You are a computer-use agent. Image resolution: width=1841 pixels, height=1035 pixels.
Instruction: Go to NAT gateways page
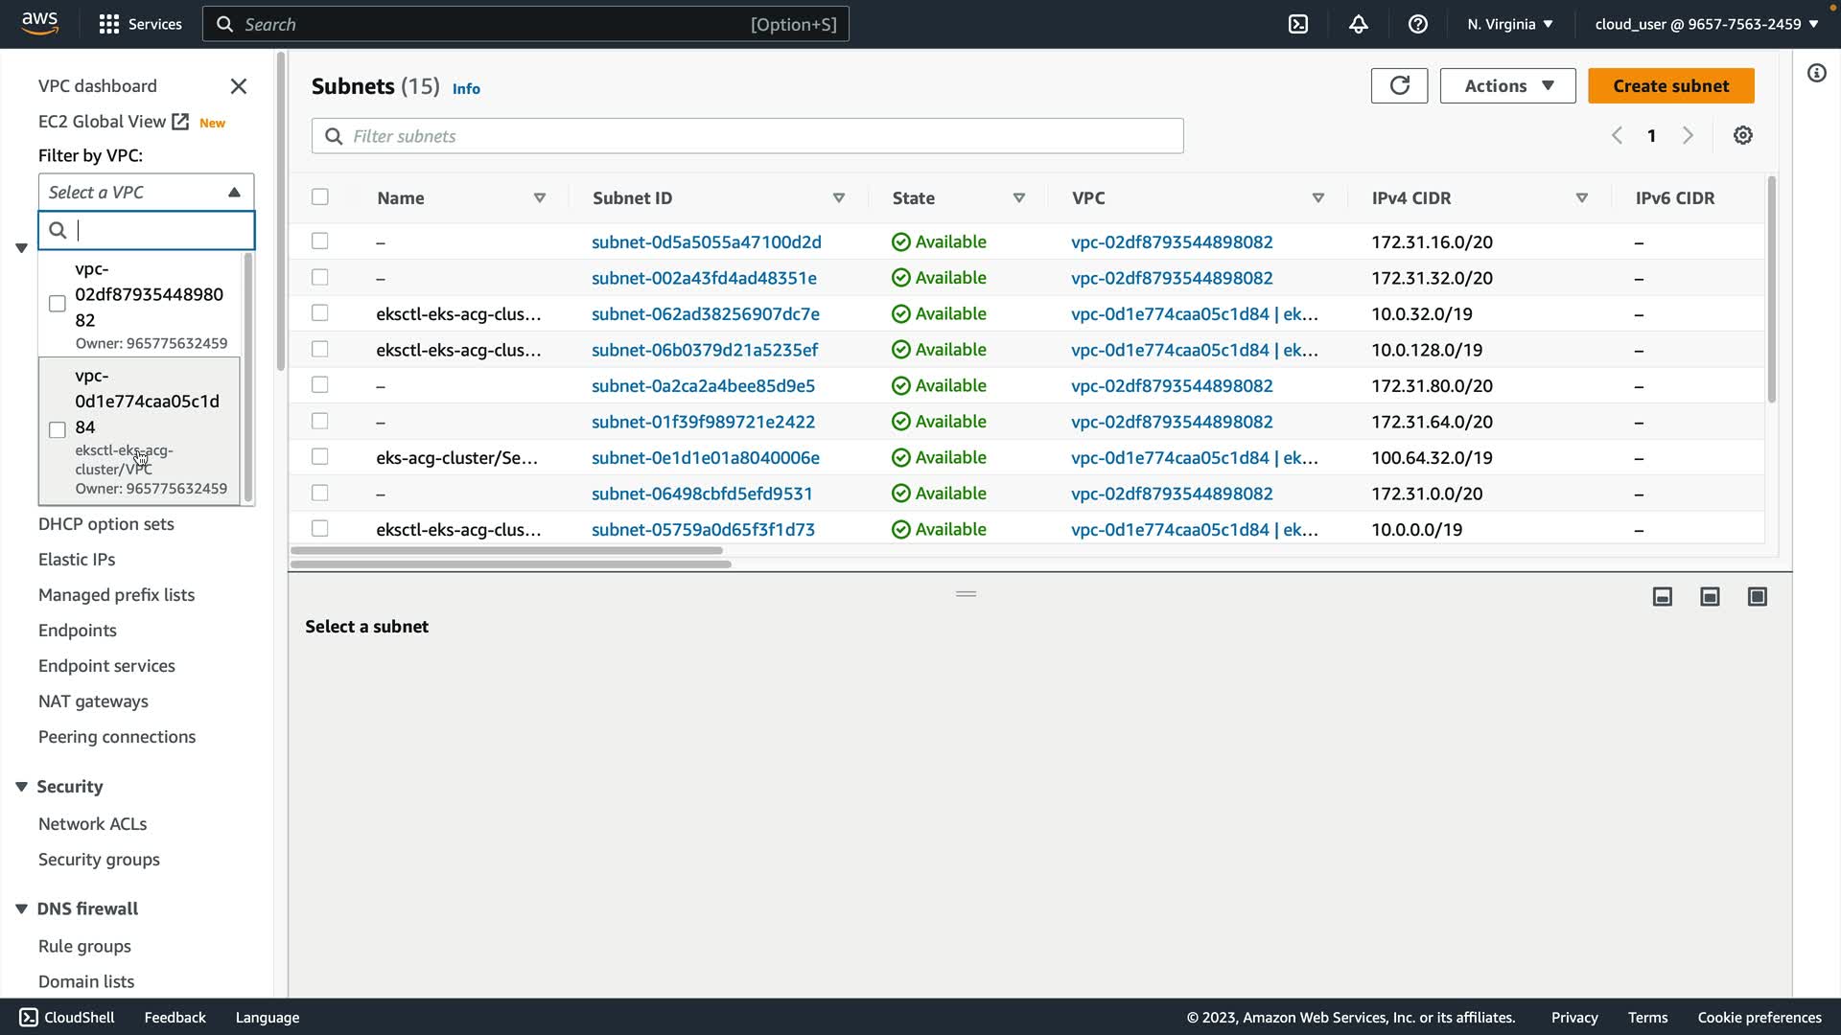[x=93, y=701]
